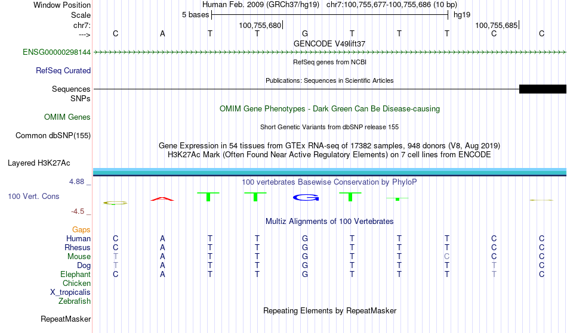Click the Human species label

[78, 238]
